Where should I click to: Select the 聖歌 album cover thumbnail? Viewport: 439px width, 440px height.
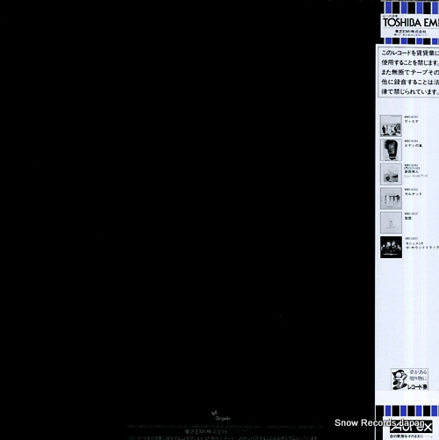point(391,223)
